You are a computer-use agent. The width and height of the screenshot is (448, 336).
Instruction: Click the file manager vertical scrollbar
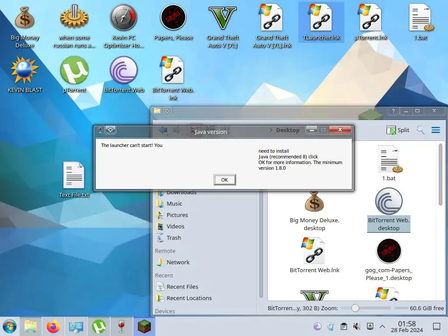[x=440, y=174]
